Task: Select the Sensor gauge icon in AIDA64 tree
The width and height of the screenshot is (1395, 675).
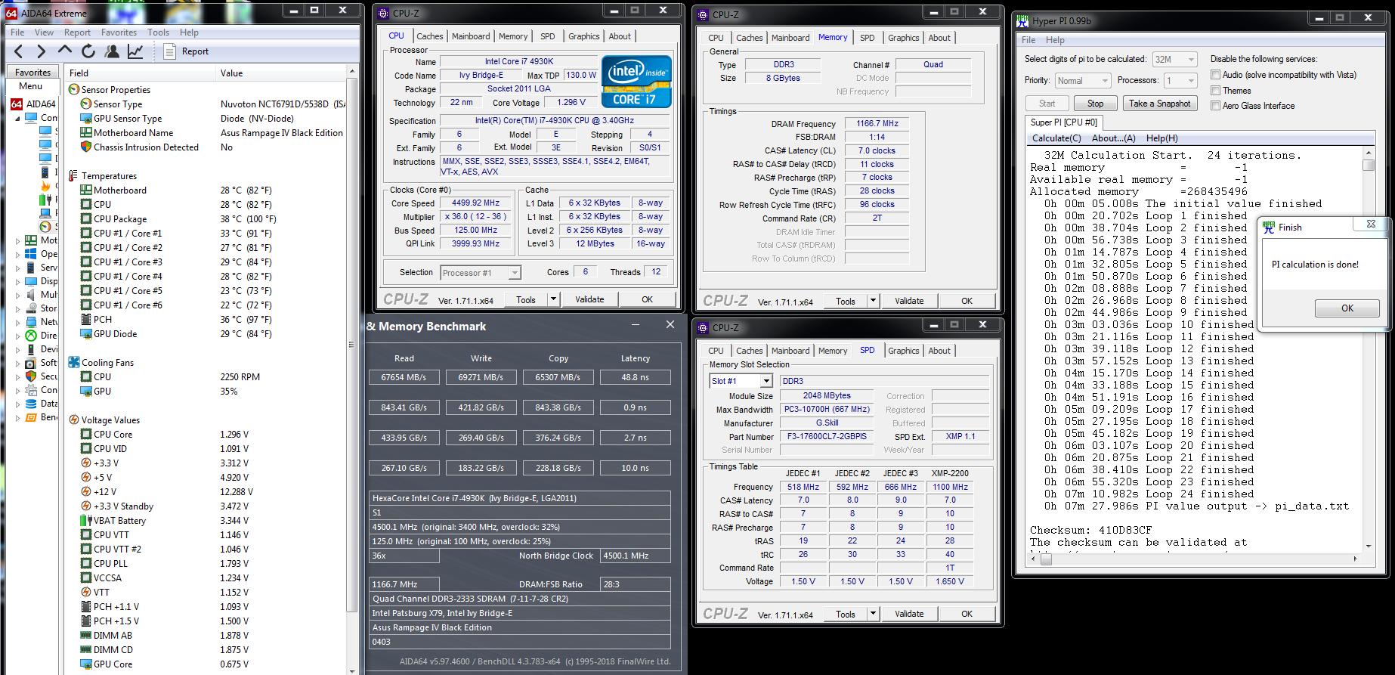Action: [x=45, y=227]
